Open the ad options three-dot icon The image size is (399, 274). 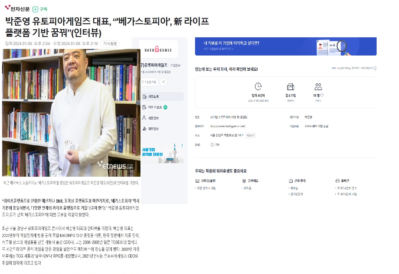[182, 146]
